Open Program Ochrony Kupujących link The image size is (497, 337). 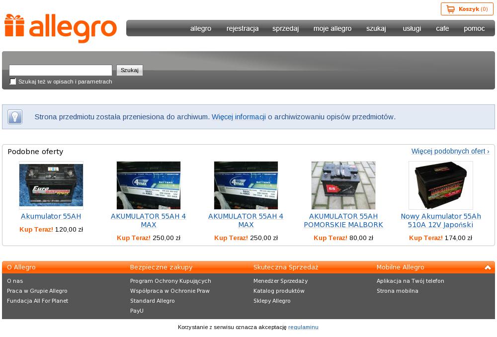point(170,281)
